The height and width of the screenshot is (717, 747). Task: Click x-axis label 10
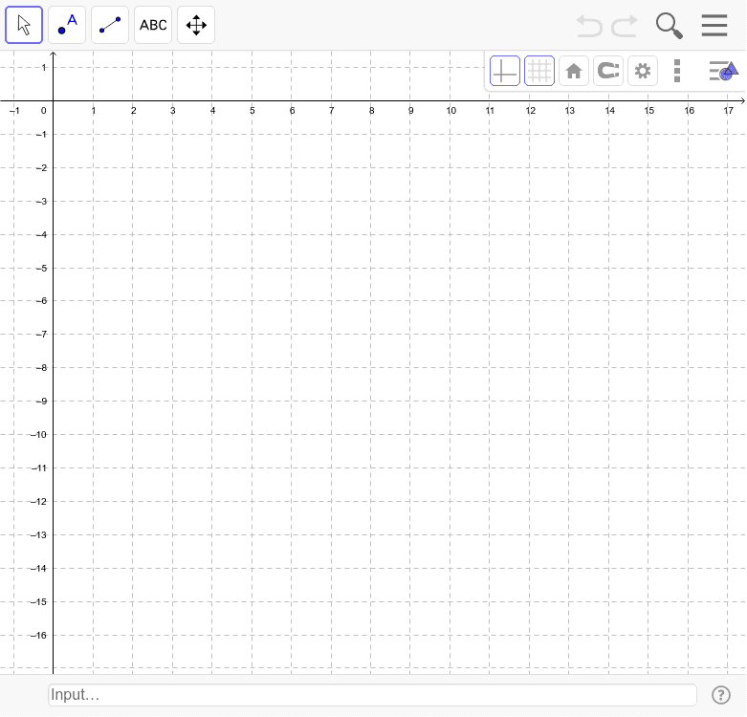tap(450, 111)
